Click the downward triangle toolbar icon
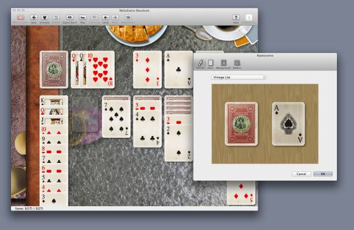354x230 pixels. pyautogui.click(x=45, y=17)
